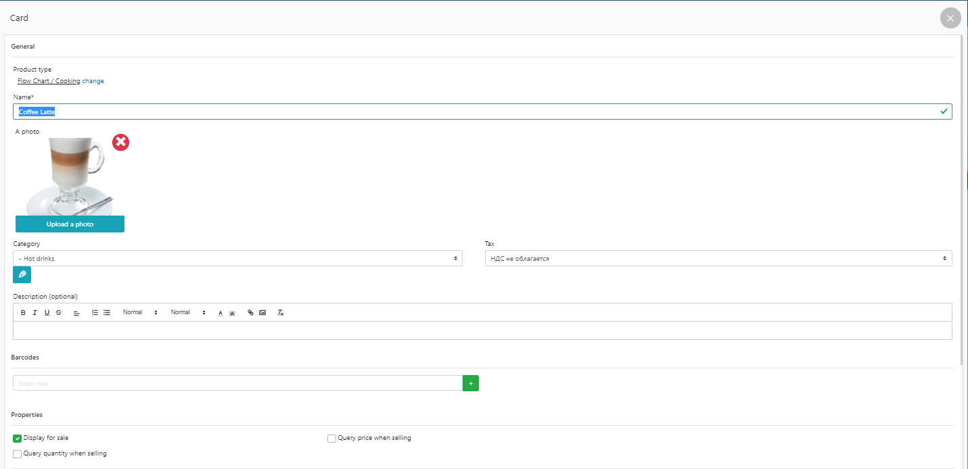Insert a bulleted list
The image size is (968, 469).
point(107,313)
